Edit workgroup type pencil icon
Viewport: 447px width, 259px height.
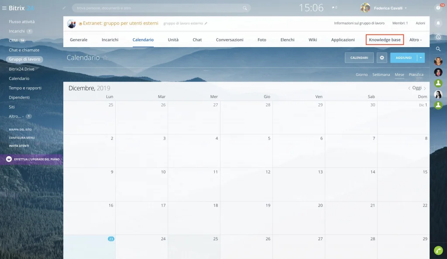[x=206, y=24]
